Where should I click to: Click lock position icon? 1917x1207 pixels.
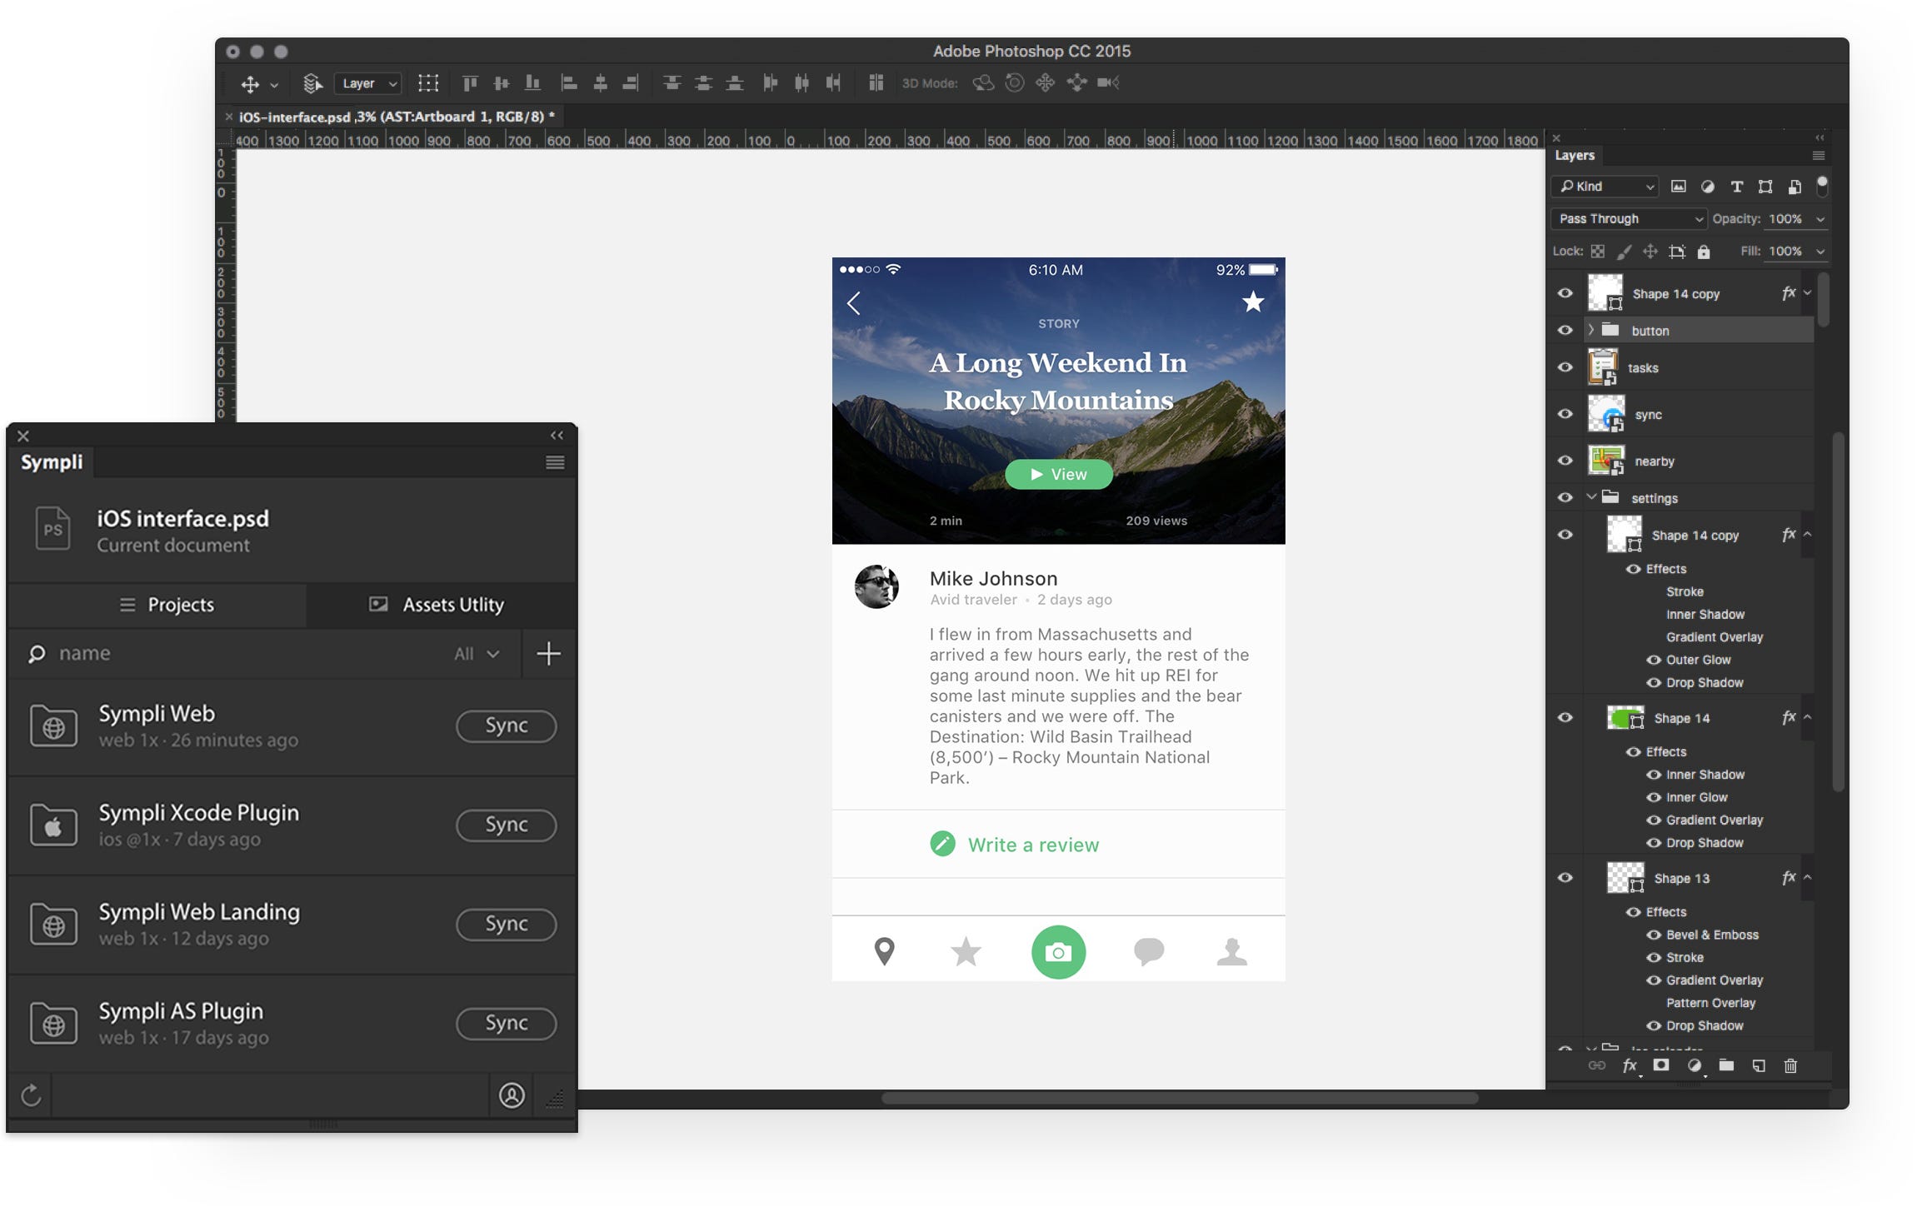(x=1650, y=252)
